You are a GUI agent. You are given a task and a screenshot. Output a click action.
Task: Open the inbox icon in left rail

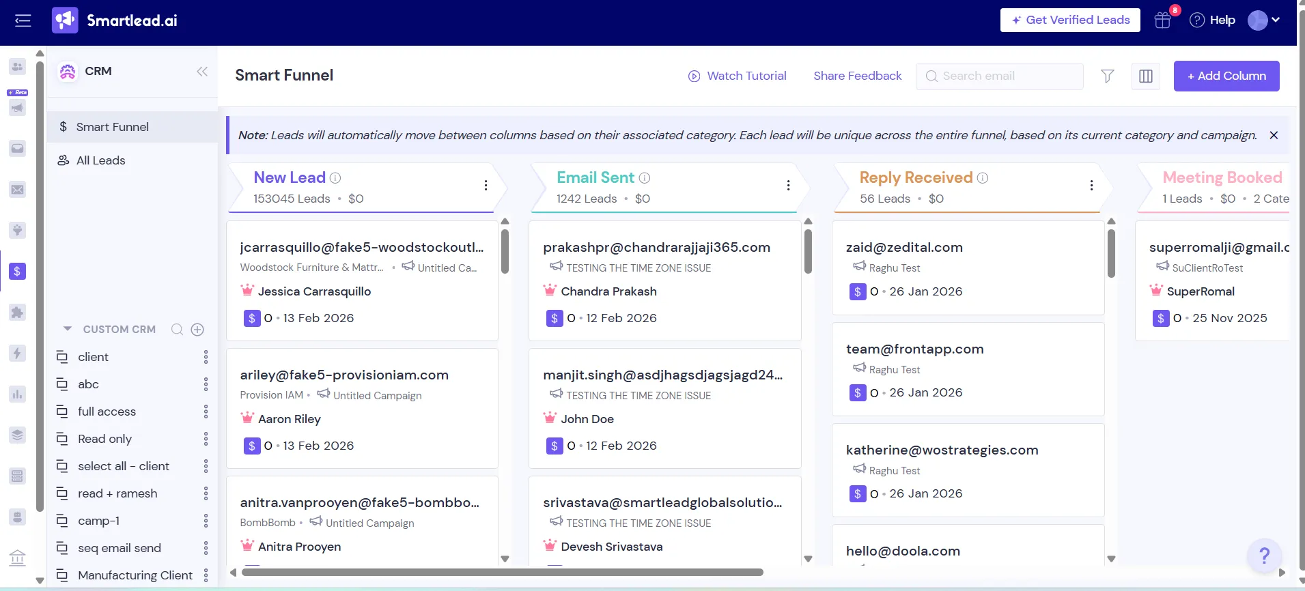click(17, 149)
